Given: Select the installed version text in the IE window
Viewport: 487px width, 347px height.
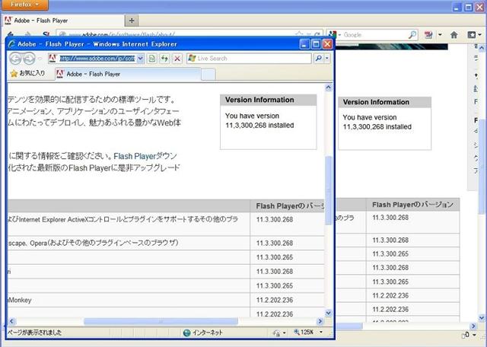Looking at the screenshot, I should (x=259, y=120).
